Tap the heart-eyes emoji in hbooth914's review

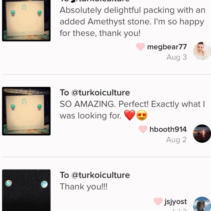[x=142, y=115]
